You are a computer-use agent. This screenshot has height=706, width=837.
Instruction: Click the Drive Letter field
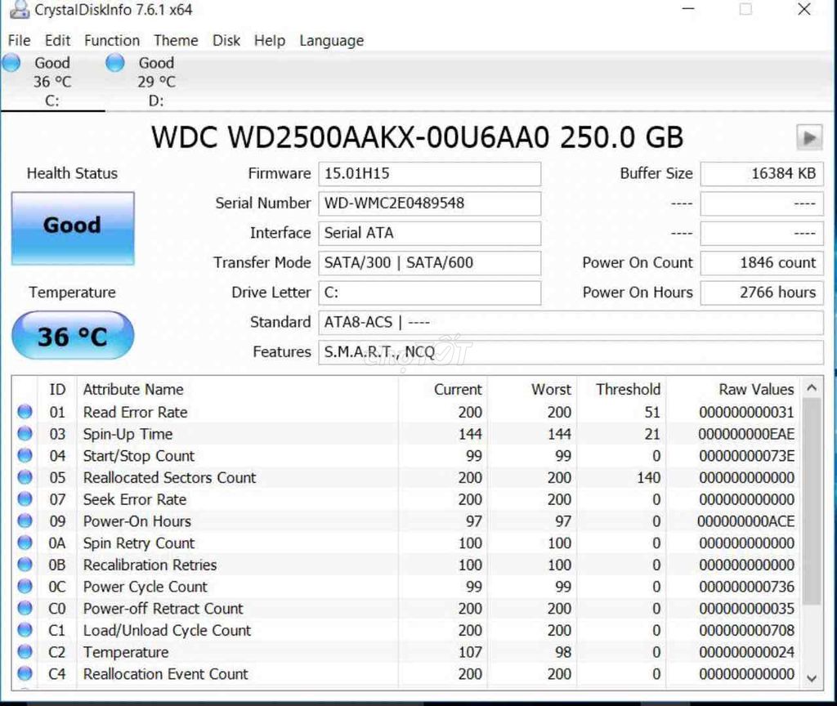[430, 293]
